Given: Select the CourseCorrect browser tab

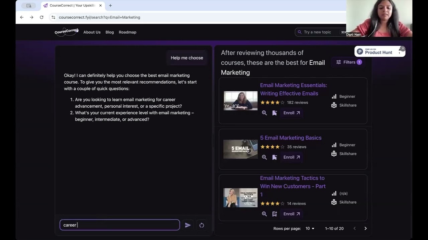Looking at the screenshot, I should pos(72,5).
